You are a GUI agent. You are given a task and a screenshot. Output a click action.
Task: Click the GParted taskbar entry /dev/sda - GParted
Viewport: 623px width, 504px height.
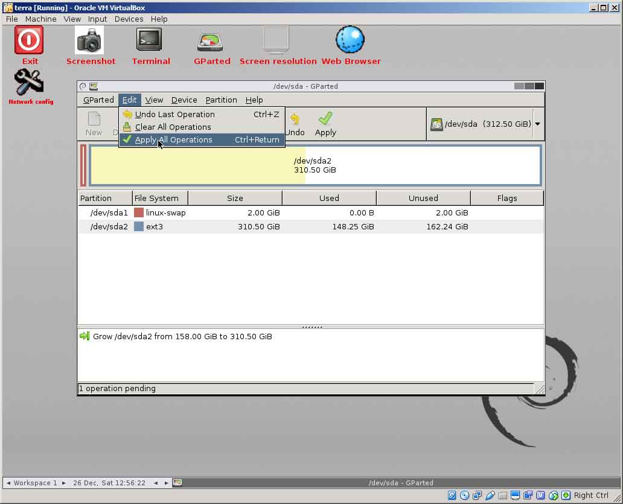click(x=400, y=483)
